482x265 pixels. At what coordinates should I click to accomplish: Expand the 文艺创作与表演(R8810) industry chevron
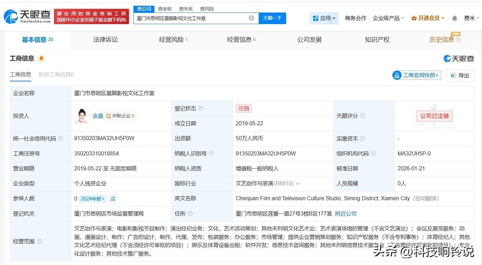(297, 184)
